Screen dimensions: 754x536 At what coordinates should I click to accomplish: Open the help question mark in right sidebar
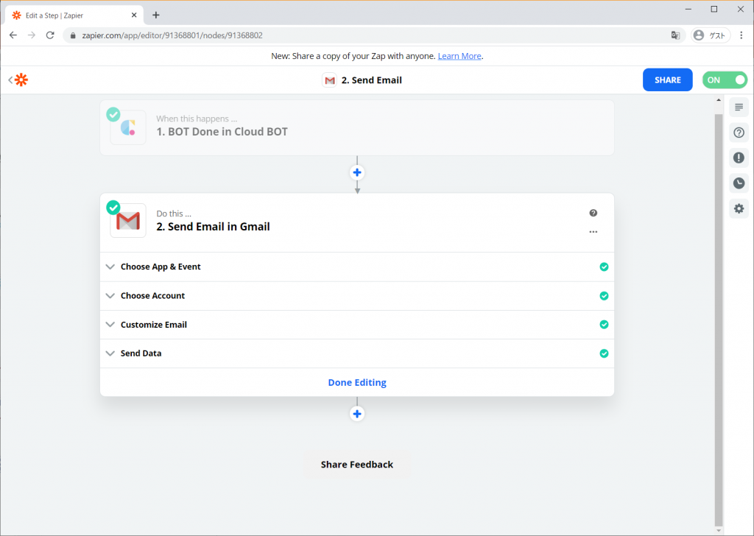point(739,133)
